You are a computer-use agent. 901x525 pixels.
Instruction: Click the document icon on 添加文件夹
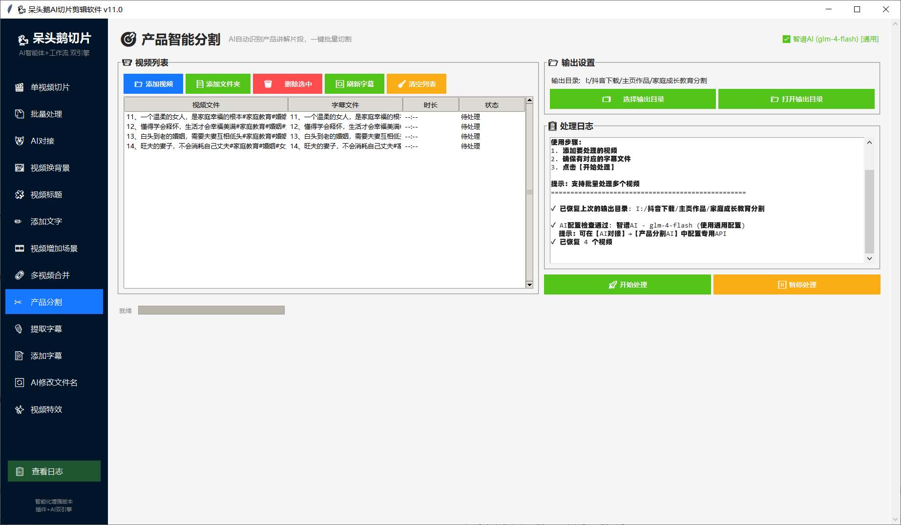pyautogui.click(x=200, y=84)
